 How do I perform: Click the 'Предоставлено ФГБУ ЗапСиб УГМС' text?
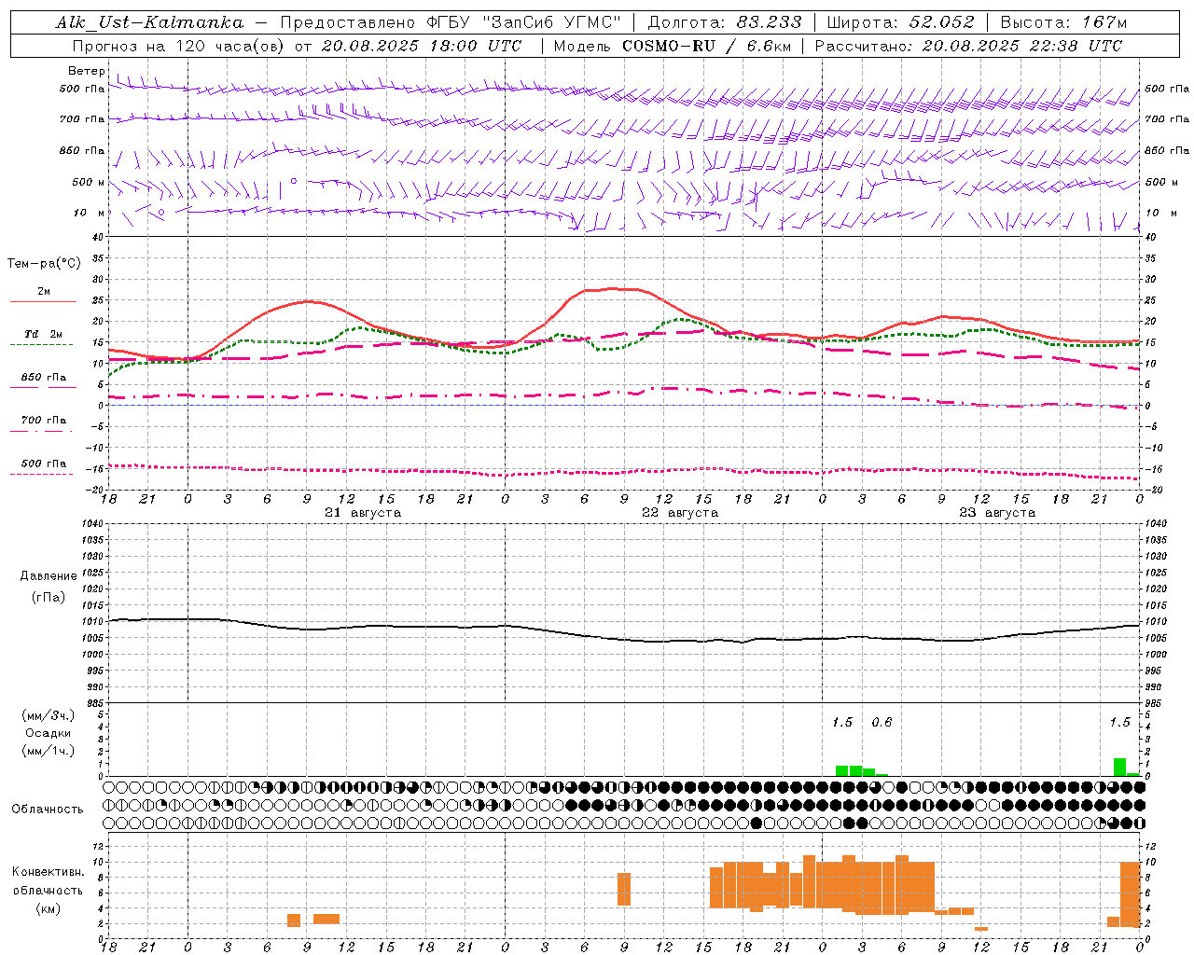pyautogui.click(x=451, y=22)
